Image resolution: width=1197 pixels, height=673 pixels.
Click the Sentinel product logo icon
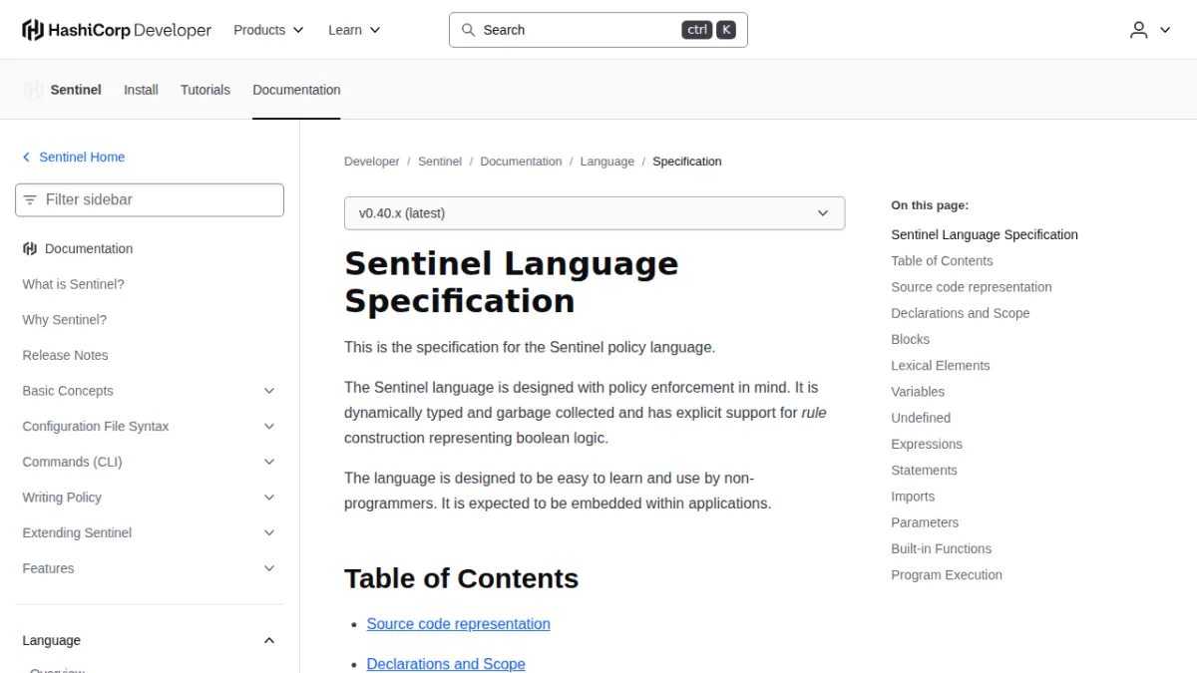click(x=34, y=90)
